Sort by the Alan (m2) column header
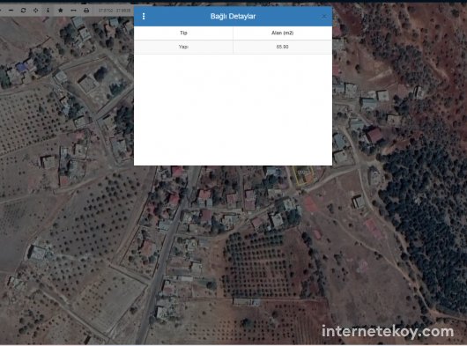The image size is (467, 346). (x=282, y=33)
